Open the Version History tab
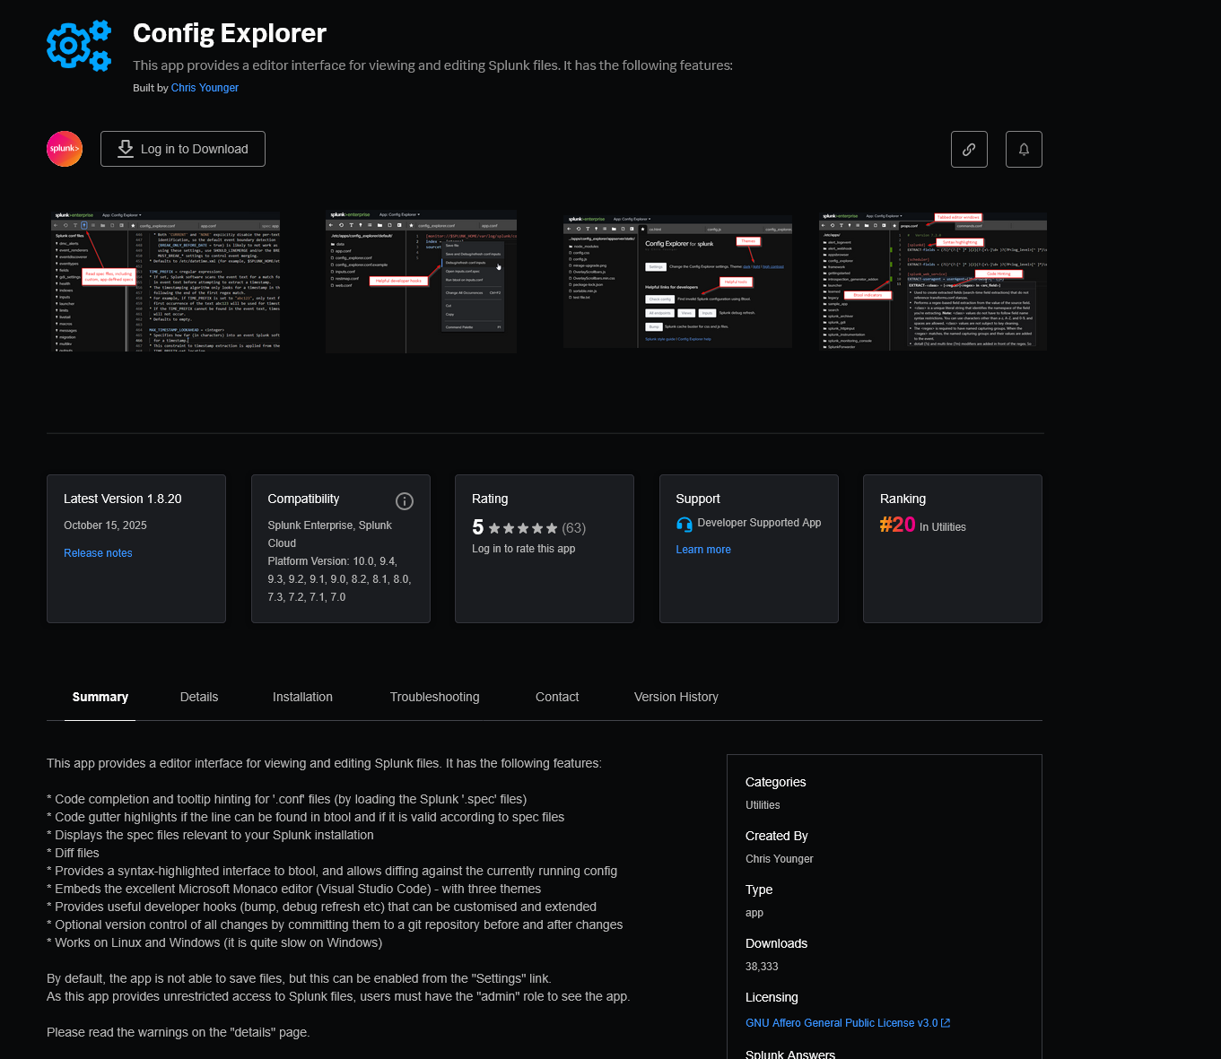This screenshot has height=1059, width=1221. click(676, 697)
